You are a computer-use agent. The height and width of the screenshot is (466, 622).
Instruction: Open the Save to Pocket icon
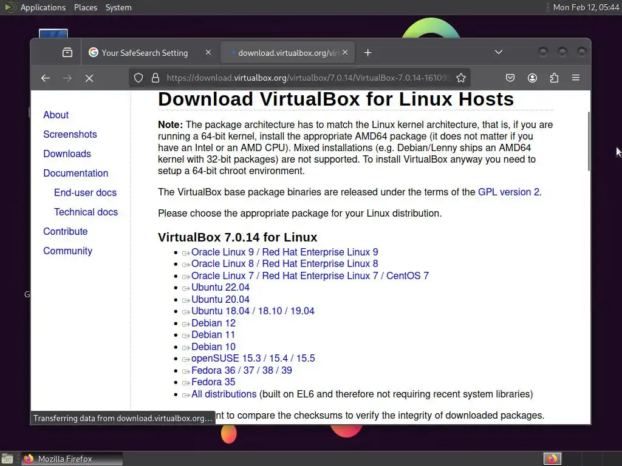coord(510,78)
